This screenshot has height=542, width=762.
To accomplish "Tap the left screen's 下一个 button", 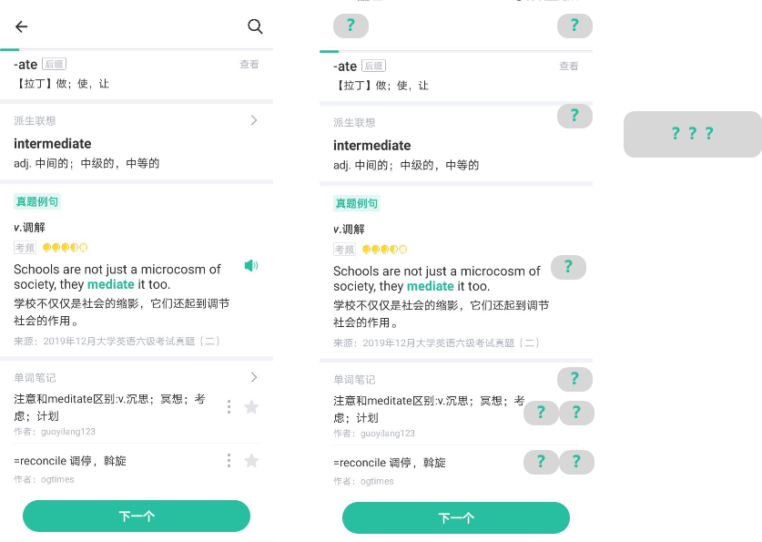I will tap(137, 516).
